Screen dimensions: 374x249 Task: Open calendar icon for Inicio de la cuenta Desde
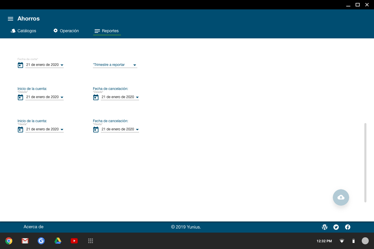click(20, 97)
